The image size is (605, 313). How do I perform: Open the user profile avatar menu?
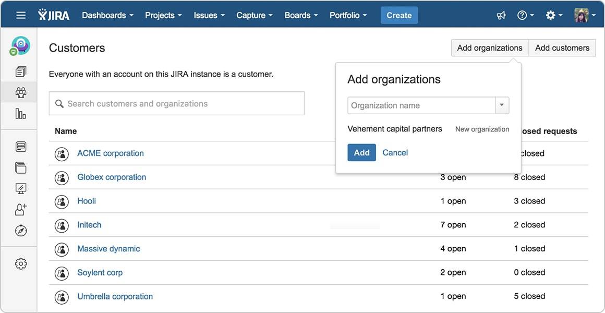585,16
